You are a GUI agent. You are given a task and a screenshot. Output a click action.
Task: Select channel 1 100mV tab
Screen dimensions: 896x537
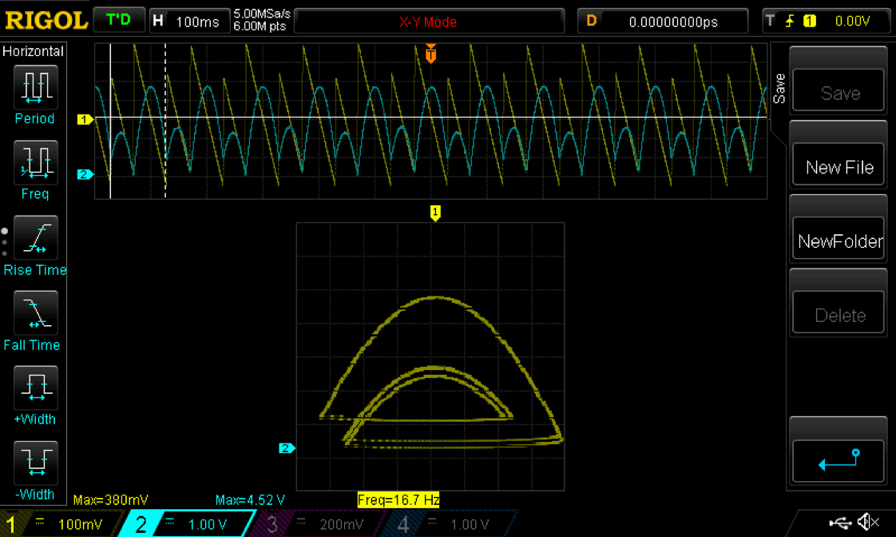click(62, 524)
